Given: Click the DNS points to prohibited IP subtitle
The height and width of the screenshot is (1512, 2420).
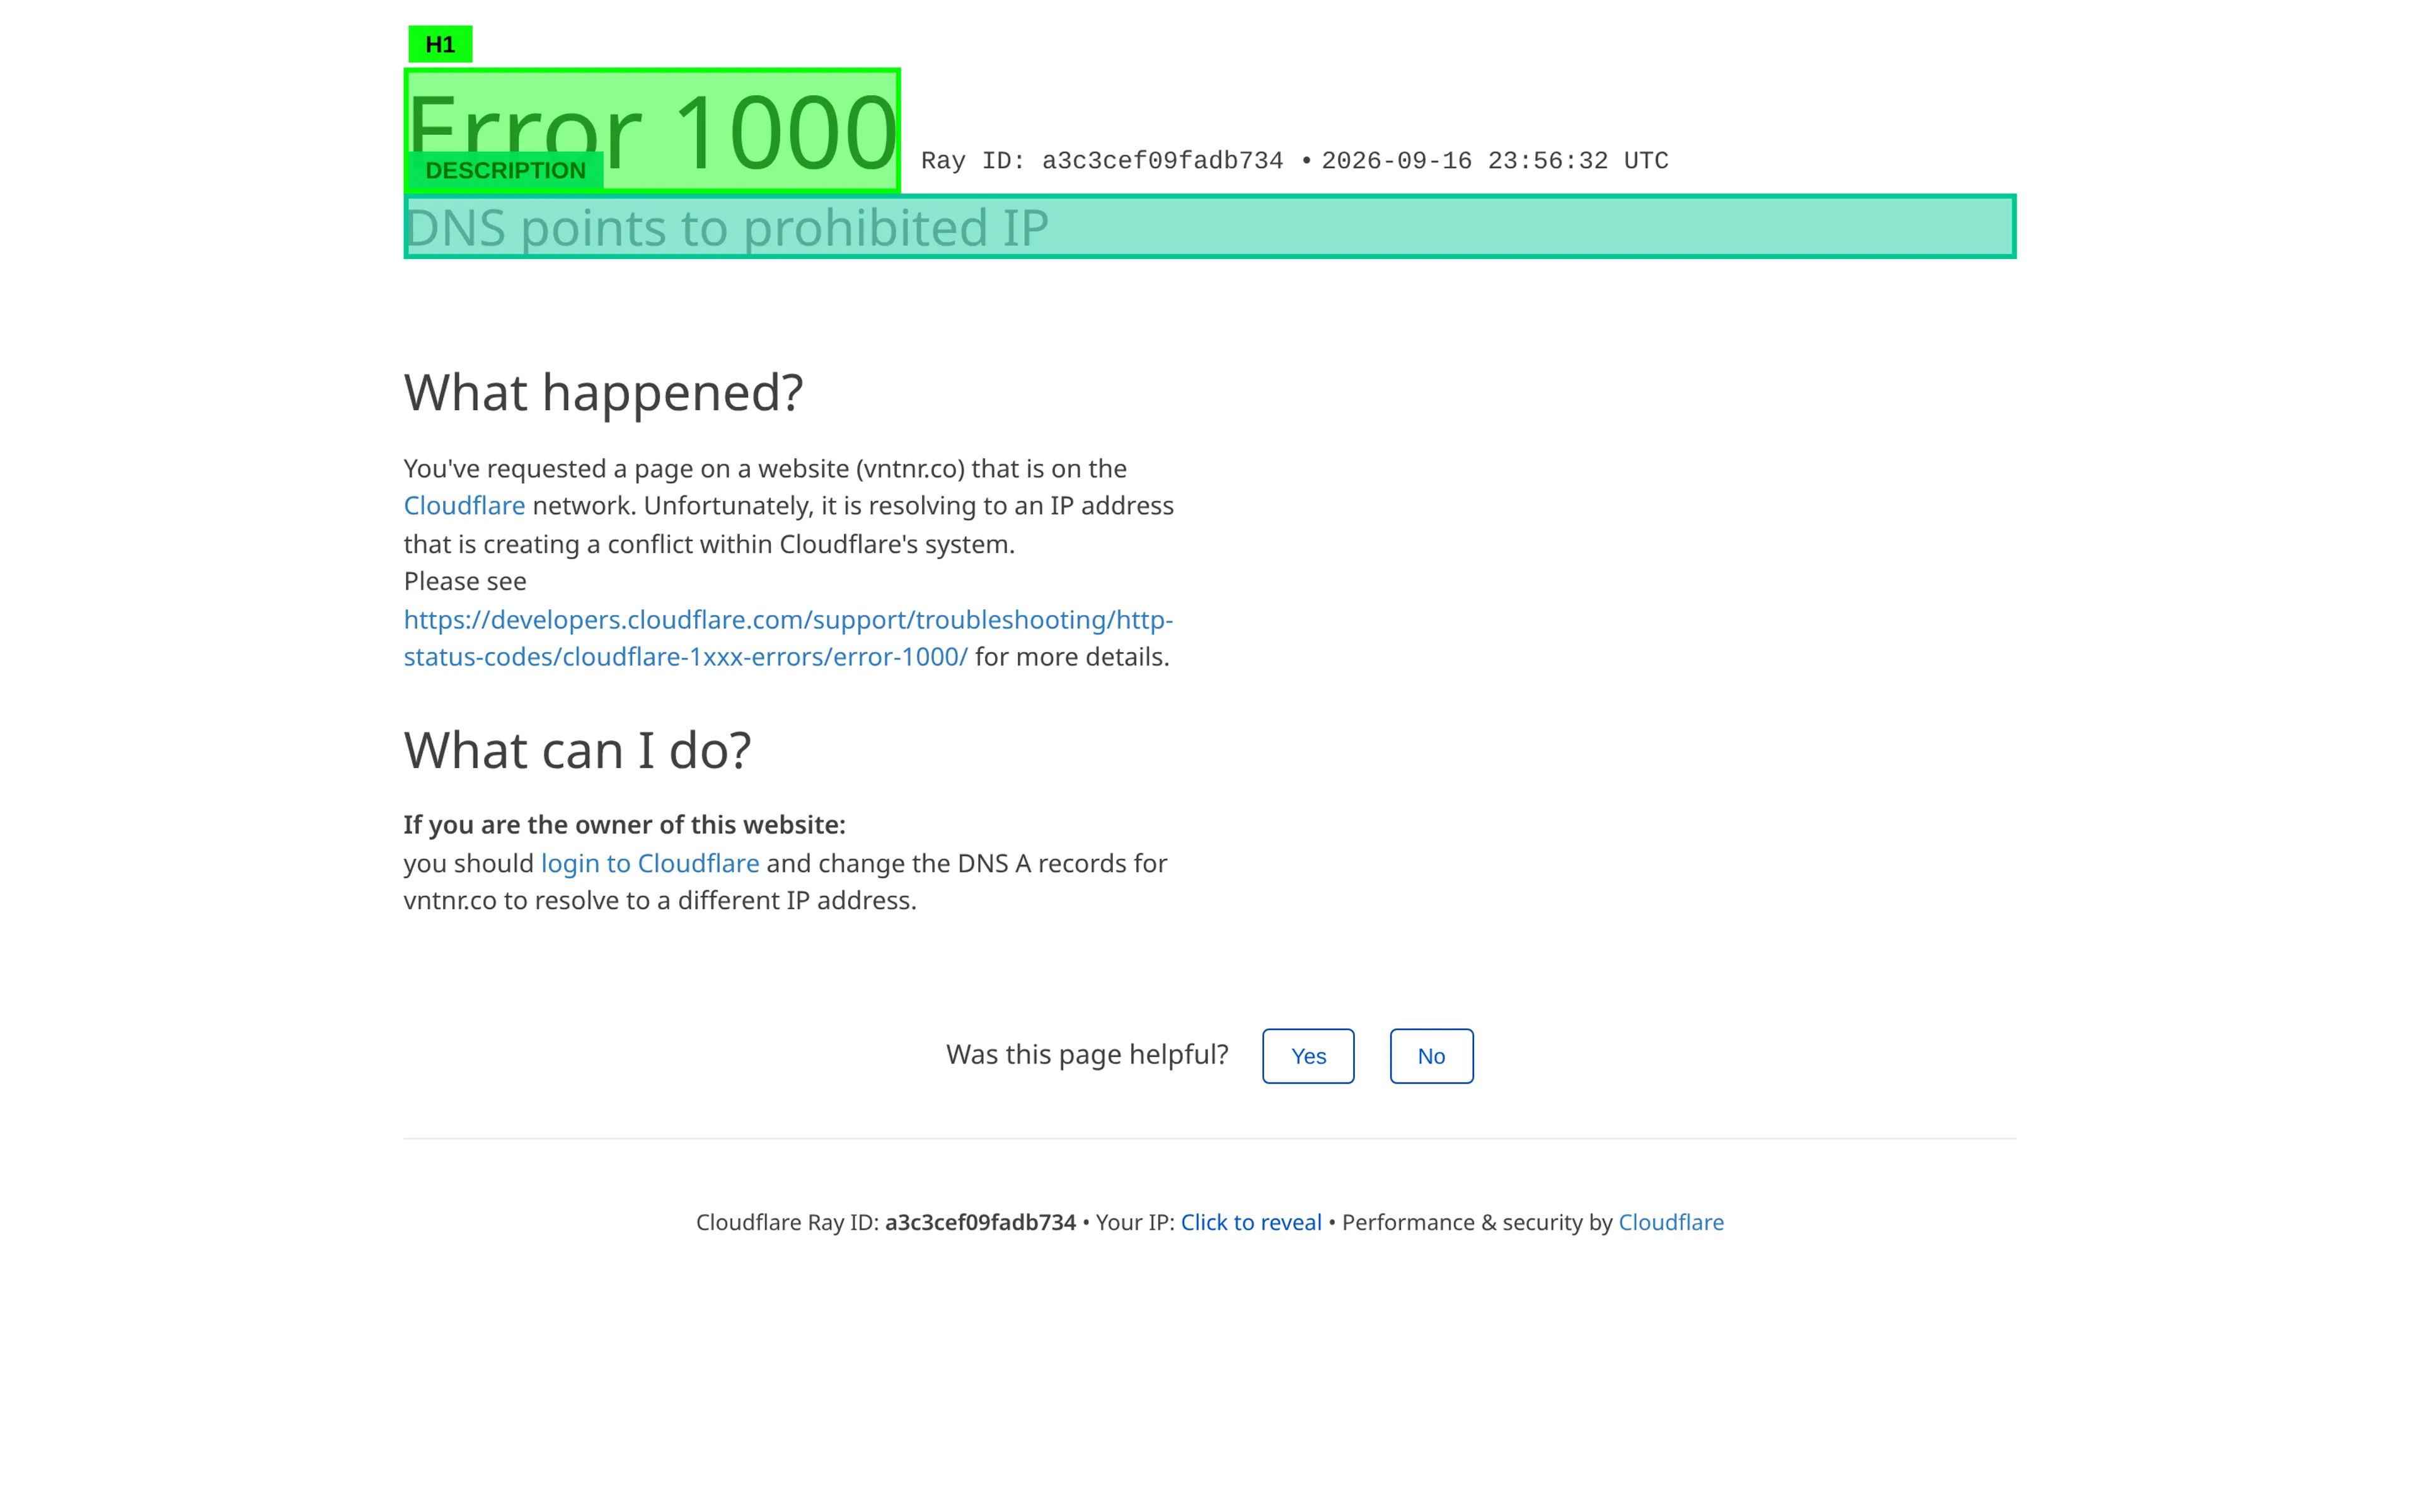Looking at the screenshot, I should tap(1210, 227).
